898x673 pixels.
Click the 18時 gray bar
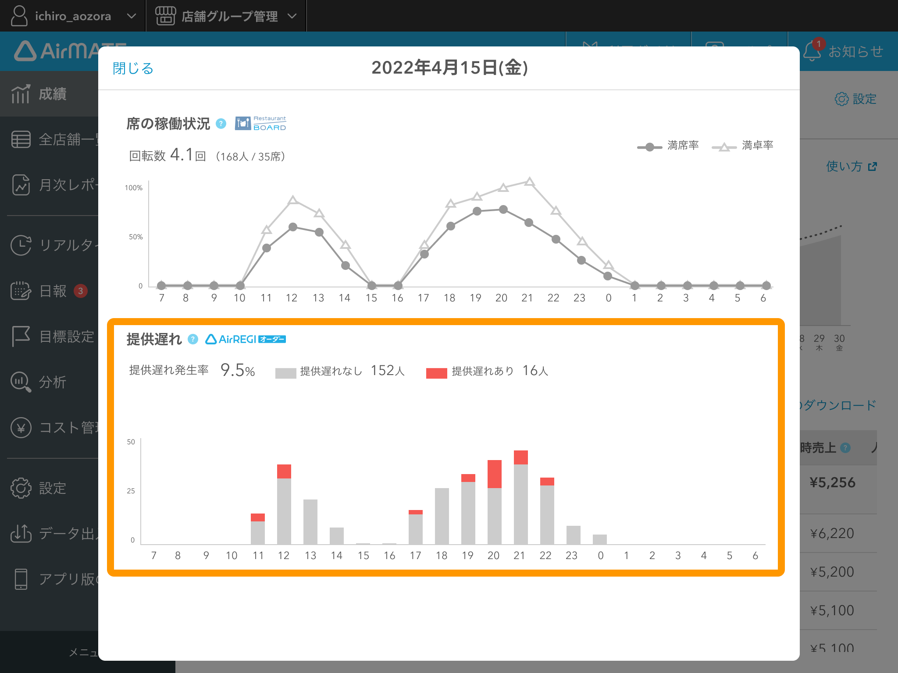442,516
